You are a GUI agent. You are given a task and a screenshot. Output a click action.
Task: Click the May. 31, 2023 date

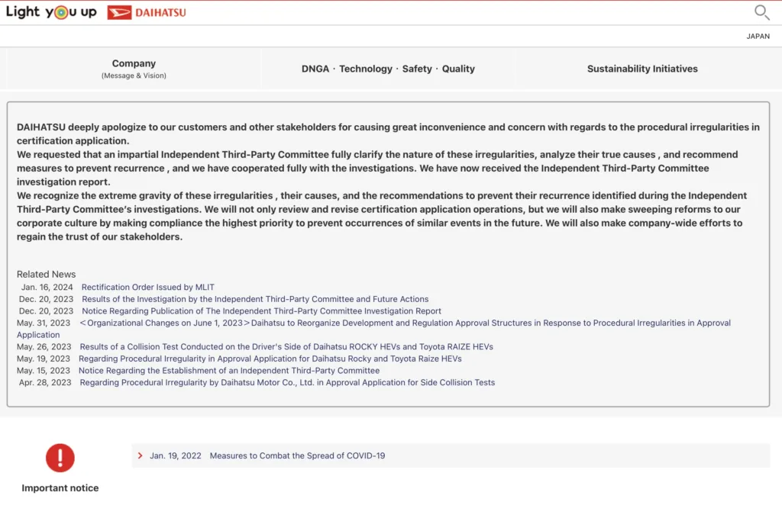click(x=44, y=323)
